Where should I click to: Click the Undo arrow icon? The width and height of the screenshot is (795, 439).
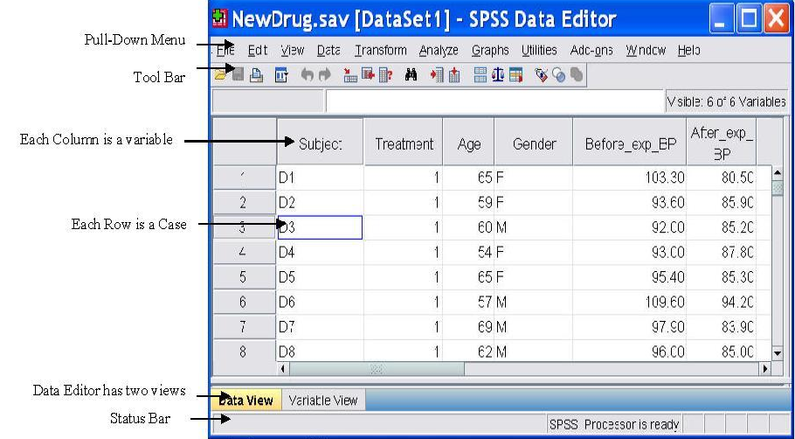click(x=306, y=77)
